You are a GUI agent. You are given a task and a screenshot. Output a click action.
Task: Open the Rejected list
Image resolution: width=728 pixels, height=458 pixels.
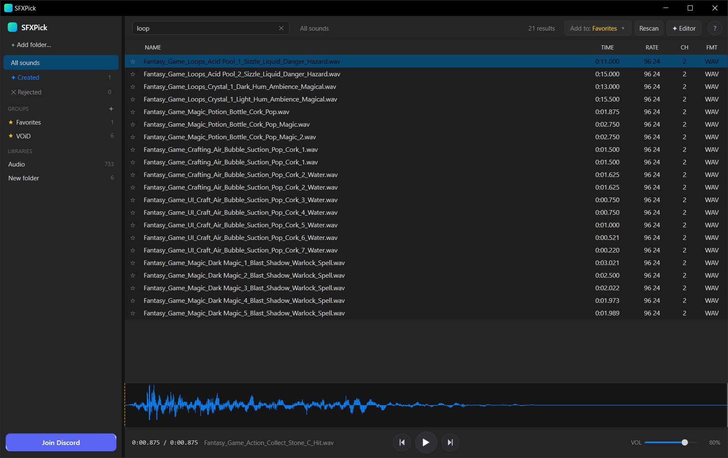click(x=61, y=92)
